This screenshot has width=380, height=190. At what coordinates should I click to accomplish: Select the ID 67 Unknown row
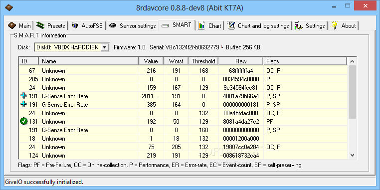point(183,70)
